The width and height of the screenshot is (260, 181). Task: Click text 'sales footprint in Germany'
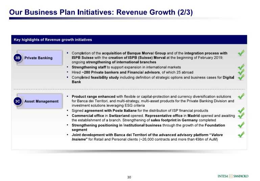coord(174,120)
